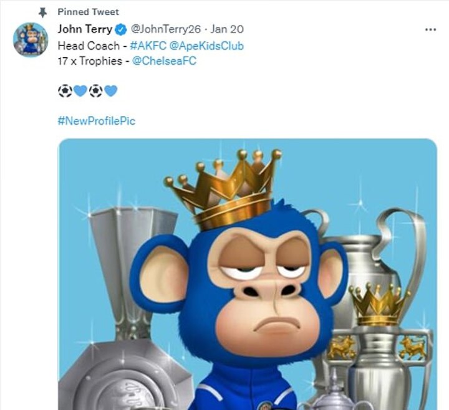Image resolution: width=449 pixels, height=410 pixels.
Task: Click the crowned Premier League trophy in image
Action: (x=380, y=336)
